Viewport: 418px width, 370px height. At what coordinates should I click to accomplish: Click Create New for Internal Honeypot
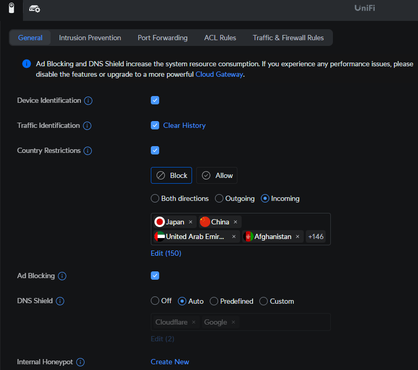point(170,362)
